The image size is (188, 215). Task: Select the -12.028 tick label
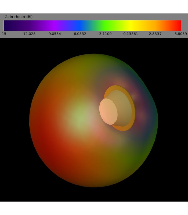(x=28, y=34)
